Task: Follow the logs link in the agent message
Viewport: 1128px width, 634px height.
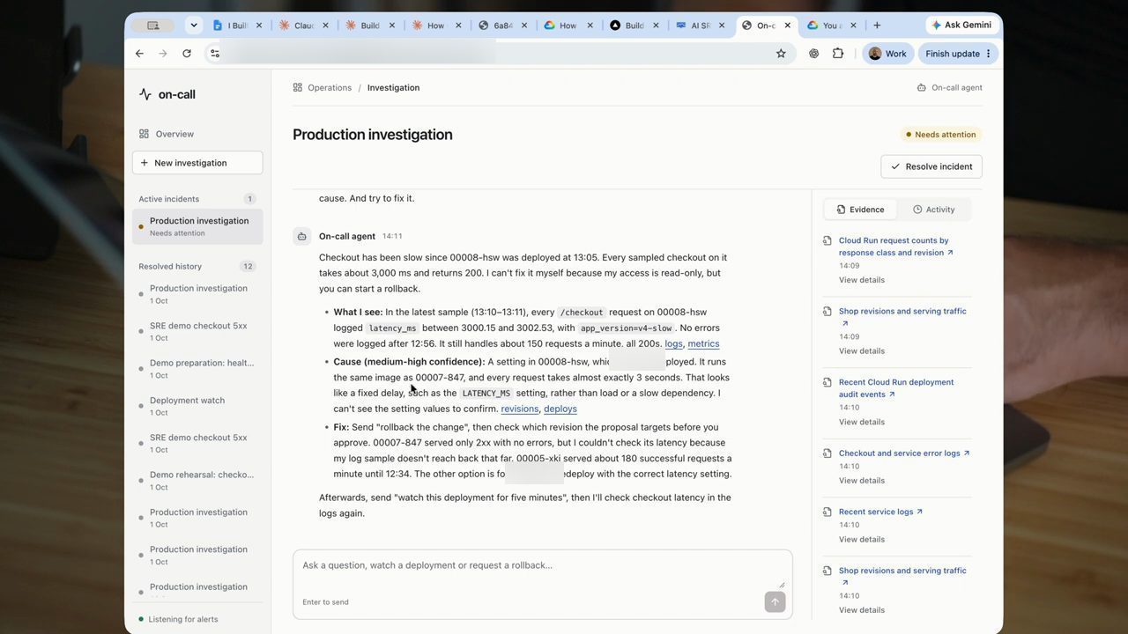Action: tap(673, 343)
